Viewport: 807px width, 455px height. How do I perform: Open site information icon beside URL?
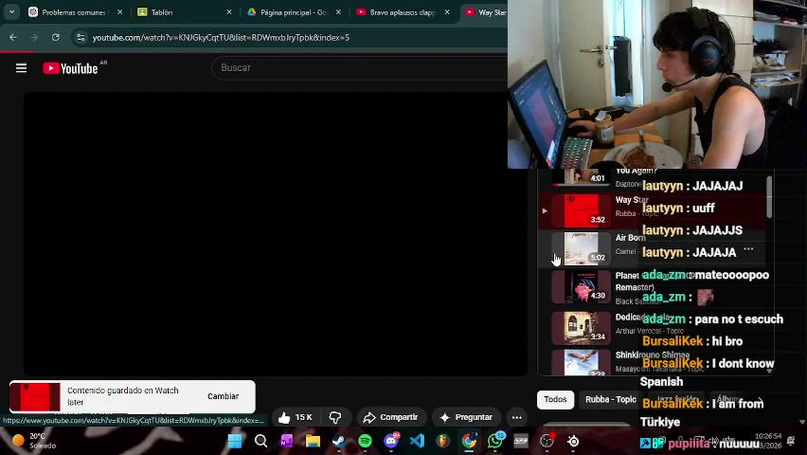(80, 38)
